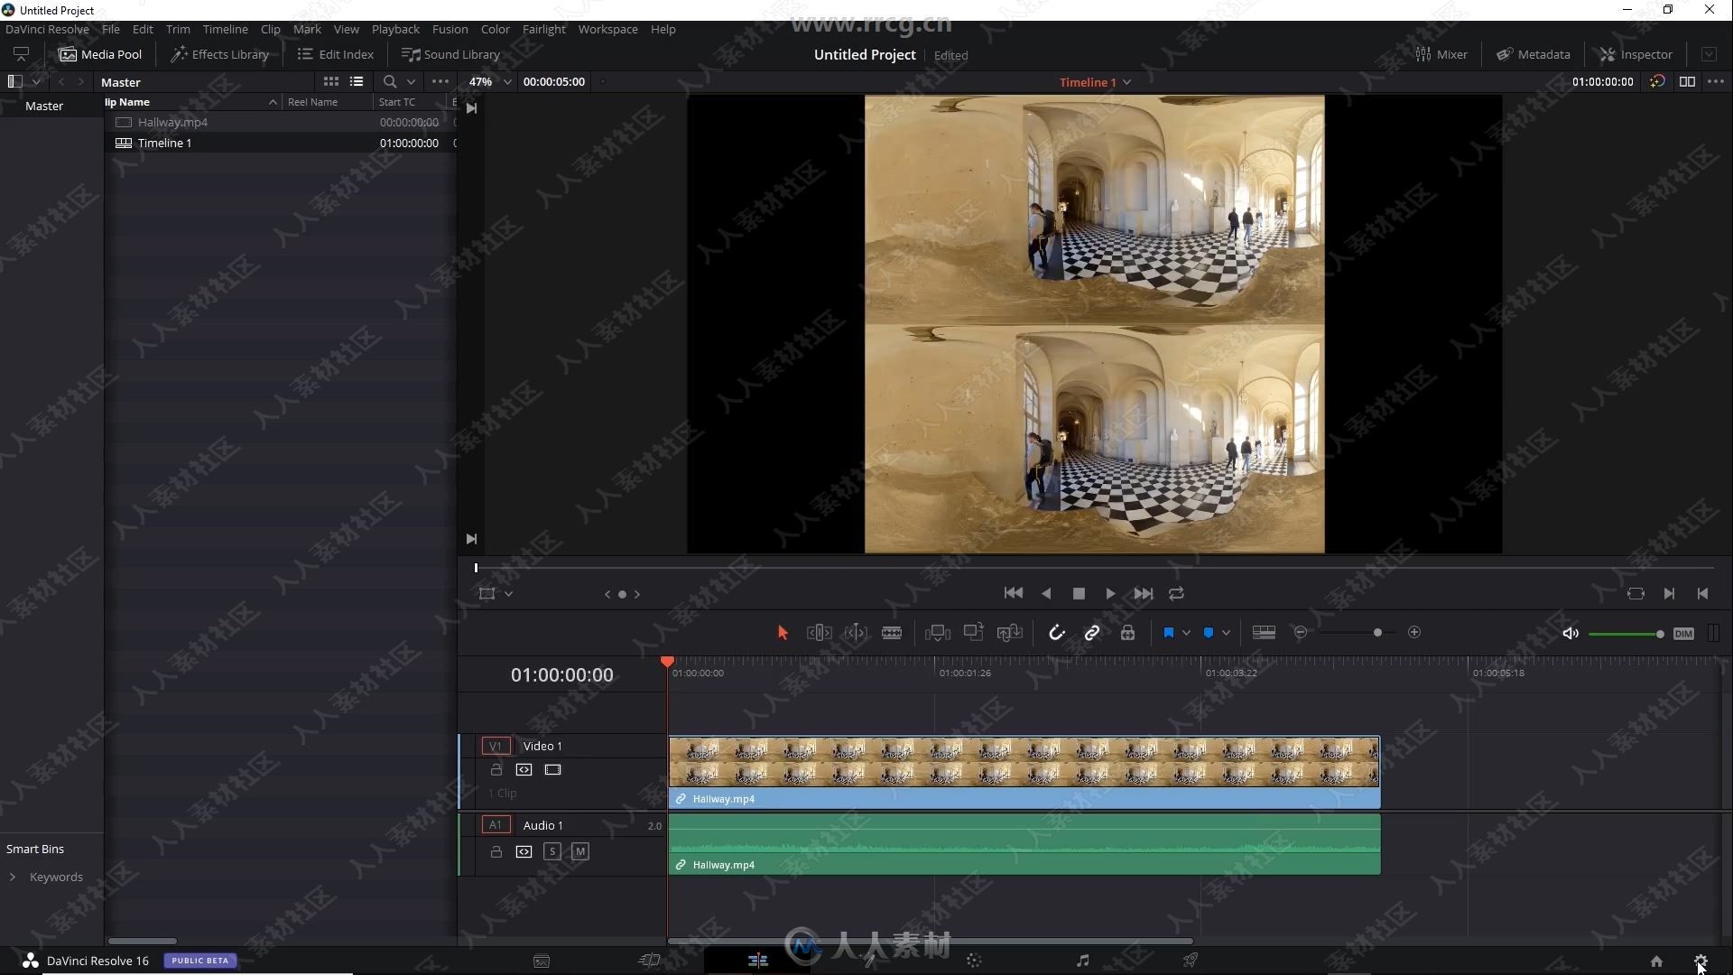Zoom out timeline with minus icon

(1301, 633)
